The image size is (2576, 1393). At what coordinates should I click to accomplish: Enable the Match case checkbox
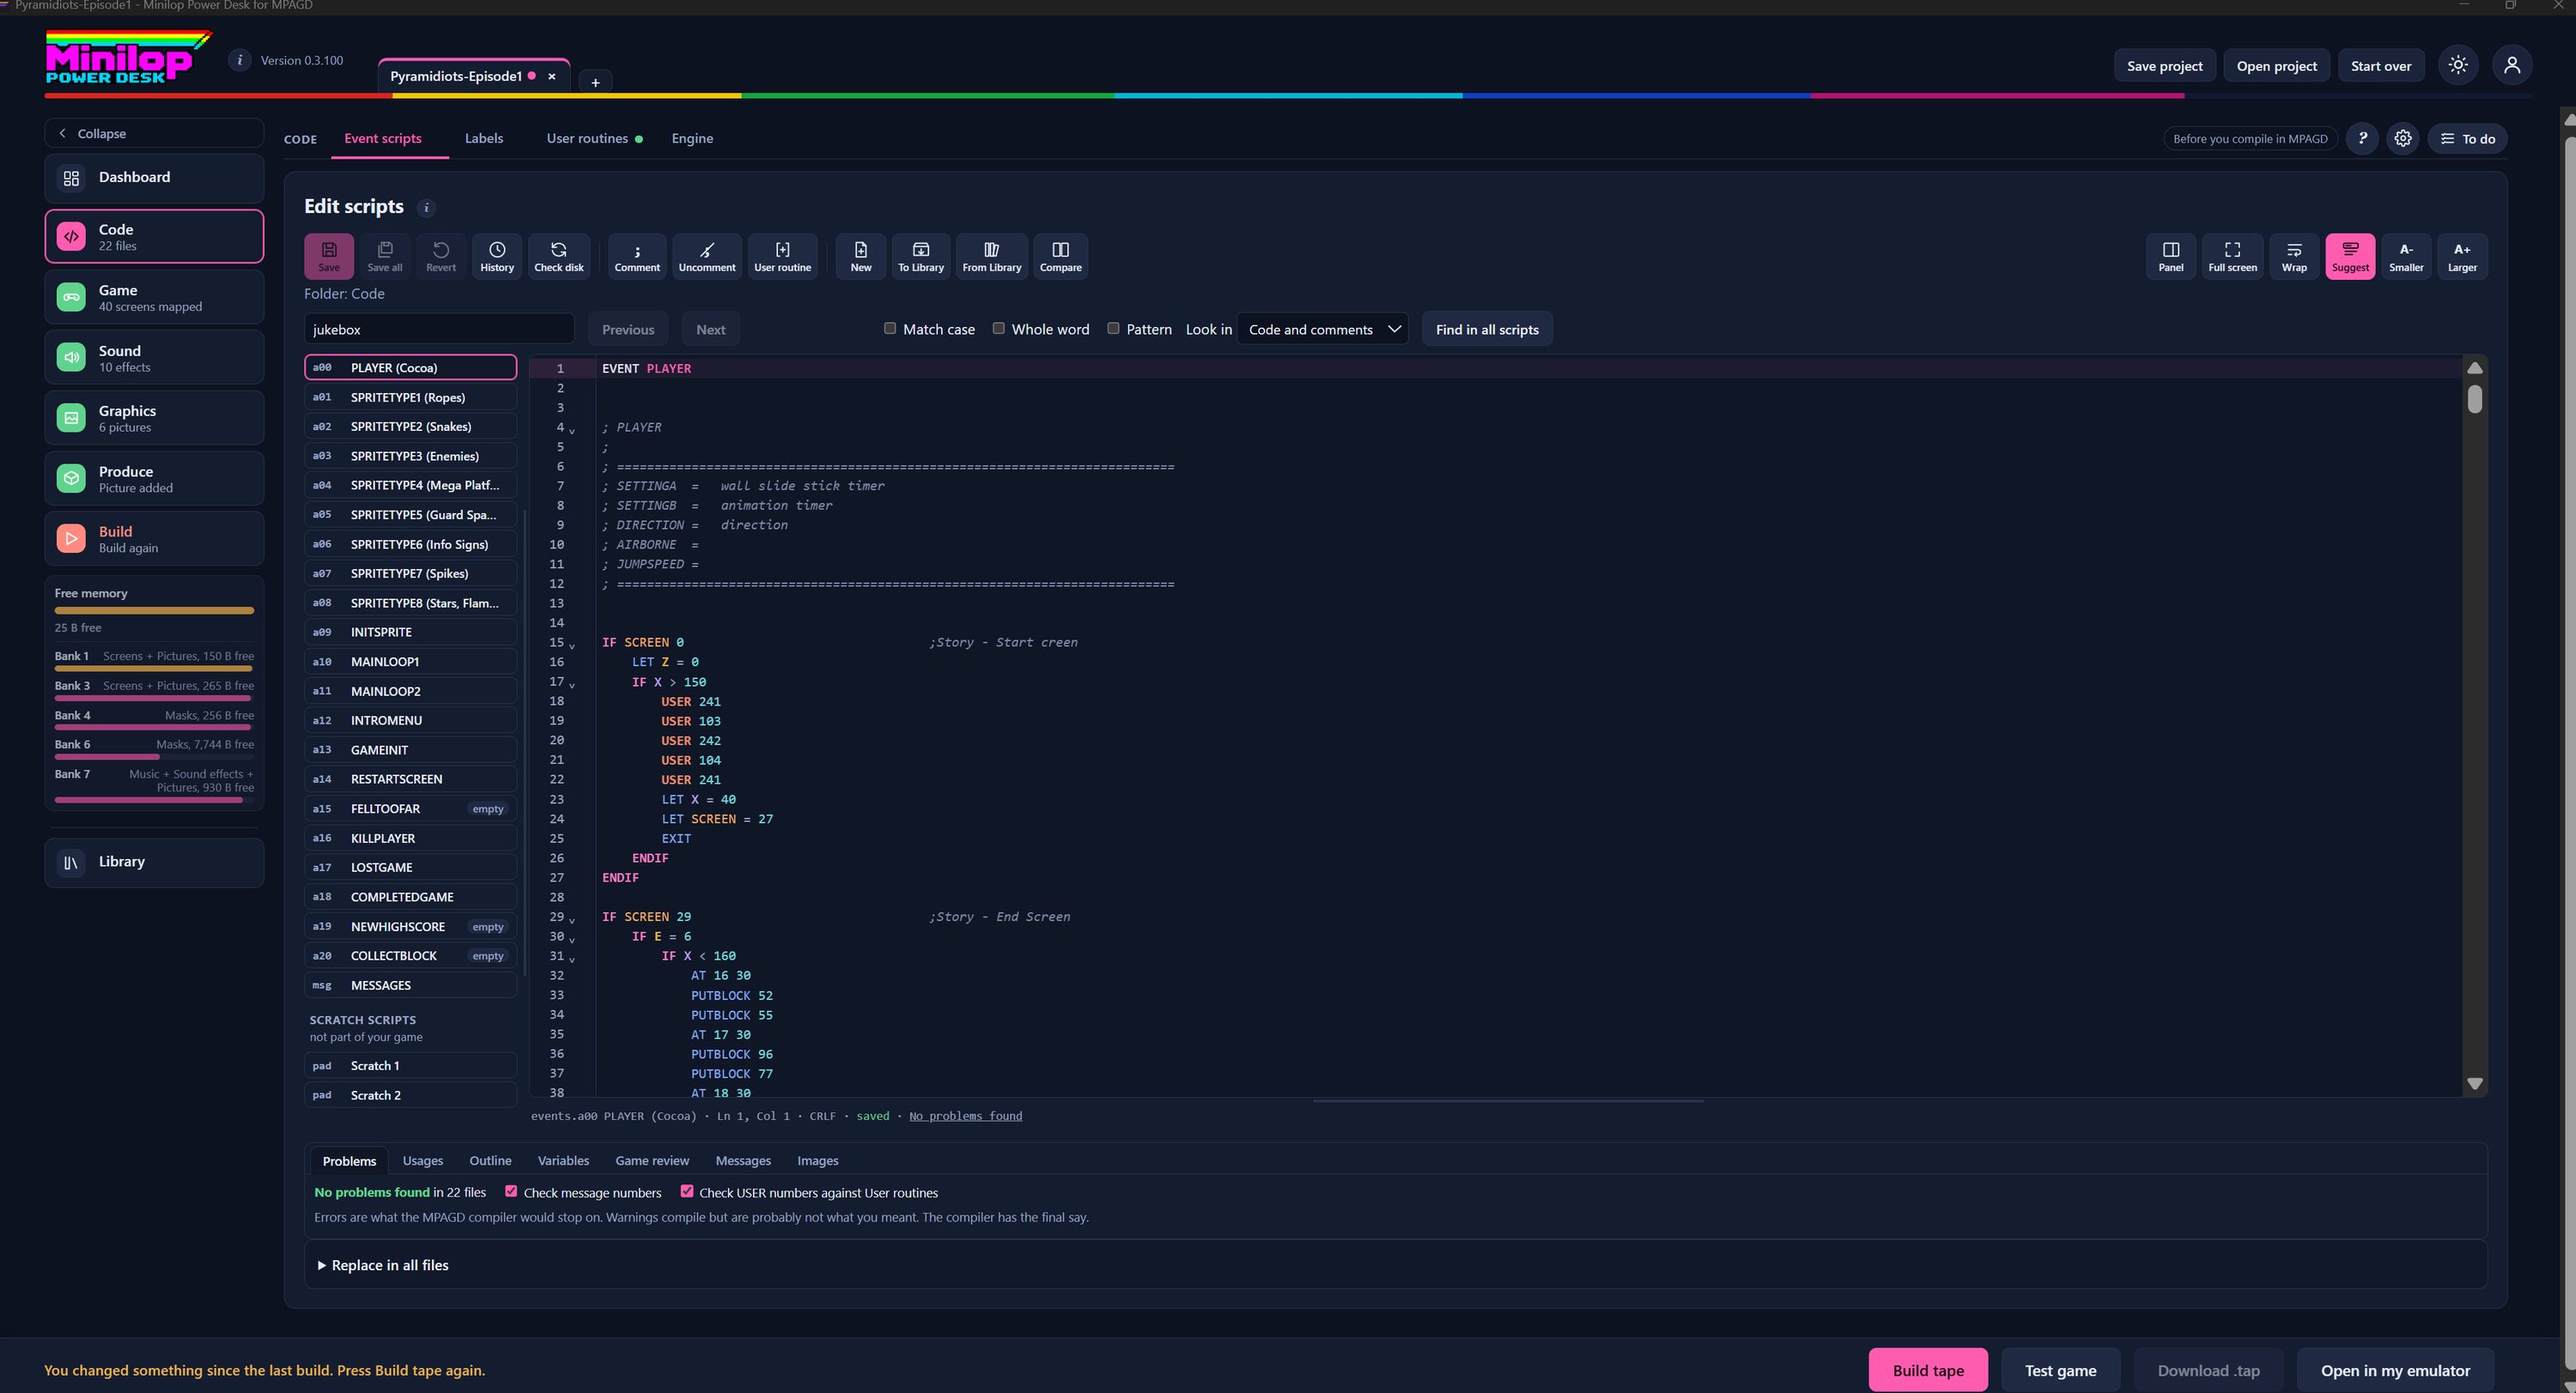point(890,328)
